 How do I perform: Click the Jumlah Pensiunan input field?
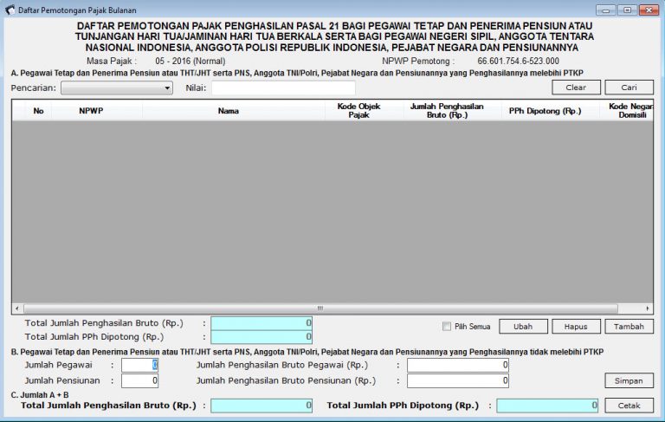click(139, 380)
